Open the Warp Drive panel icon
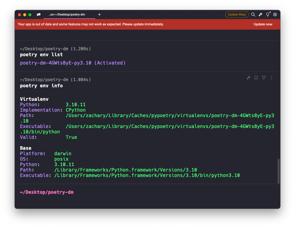 39,15
